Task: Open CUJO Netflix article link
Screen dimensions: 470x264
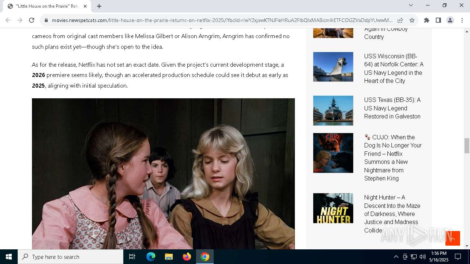Action: click(x=393, y=158)
